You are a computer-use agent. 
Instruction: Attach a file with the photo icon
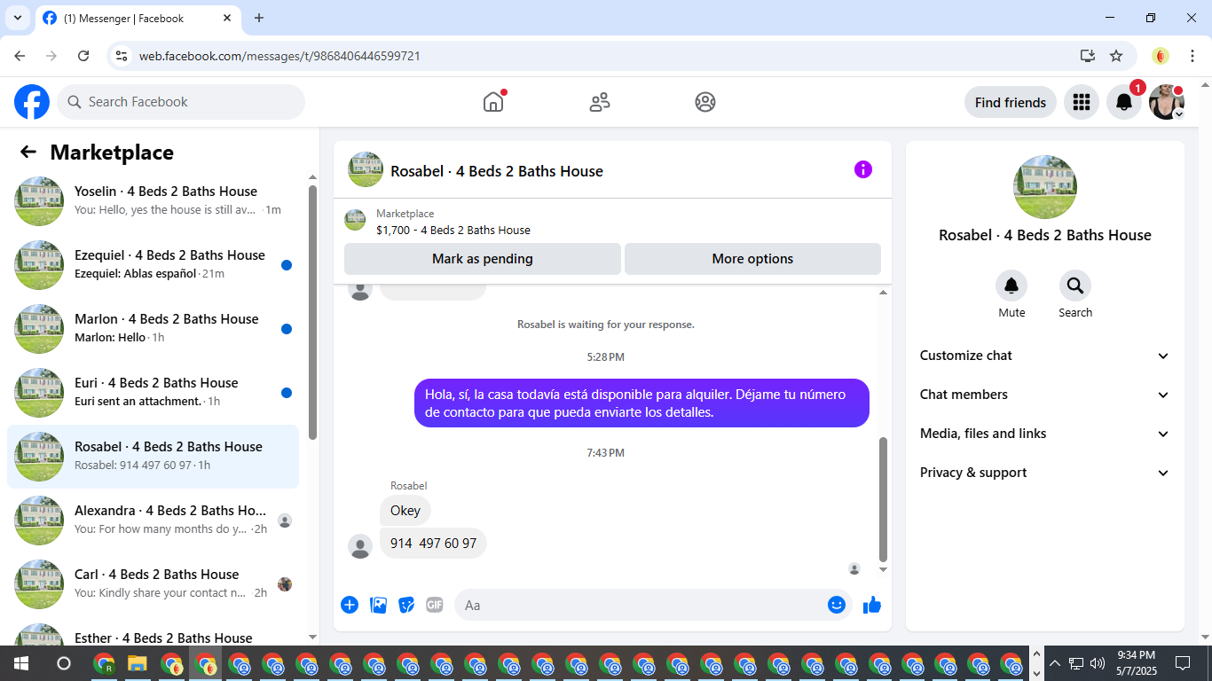point(378,605)
